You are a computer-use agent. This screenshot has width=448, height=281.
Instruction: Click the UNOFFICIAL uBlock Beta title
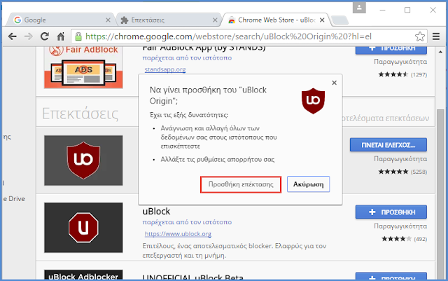coord(193,277)
